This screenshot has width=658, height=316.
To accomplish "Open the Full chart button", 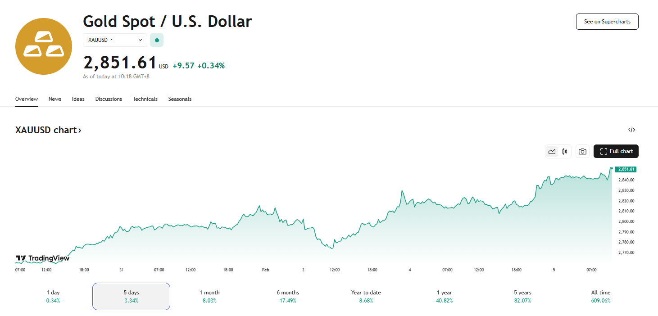I will (616, 152).
